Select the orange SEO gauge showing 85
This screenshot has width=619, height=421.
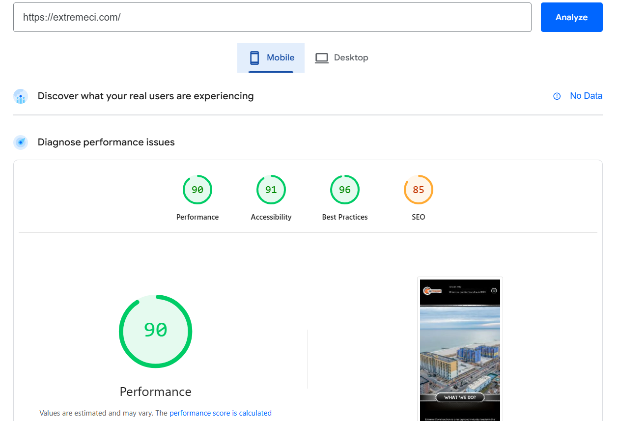pos(419,190)
